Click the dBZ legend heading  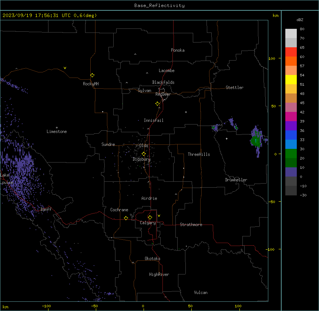tap(300, 20)
